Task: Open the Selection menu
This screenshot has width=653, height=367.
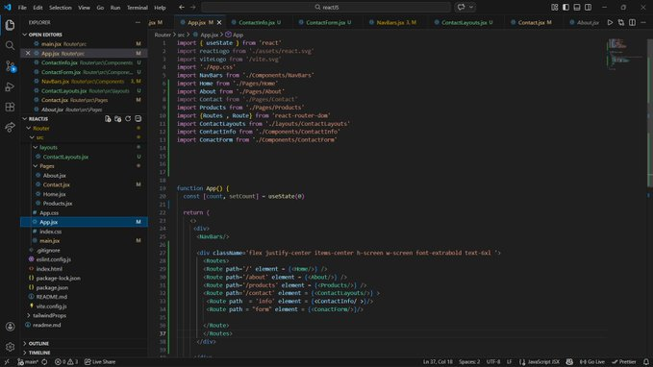Action: click(61, 8)
